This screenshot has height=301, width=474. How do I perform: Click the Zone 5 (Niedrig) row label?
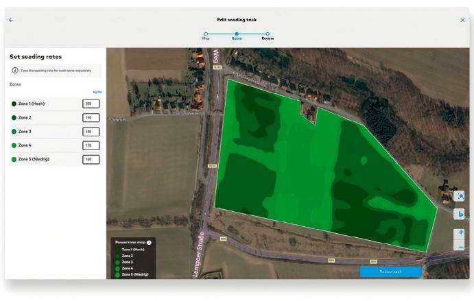(34, 159)
